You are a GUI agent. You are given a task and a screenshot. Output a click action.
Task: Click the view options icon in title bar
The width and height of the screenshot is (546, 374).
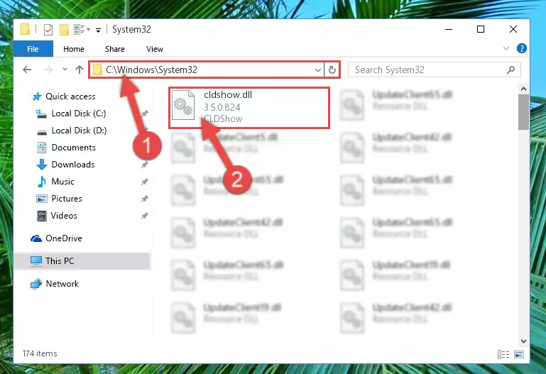click(80, 30)
